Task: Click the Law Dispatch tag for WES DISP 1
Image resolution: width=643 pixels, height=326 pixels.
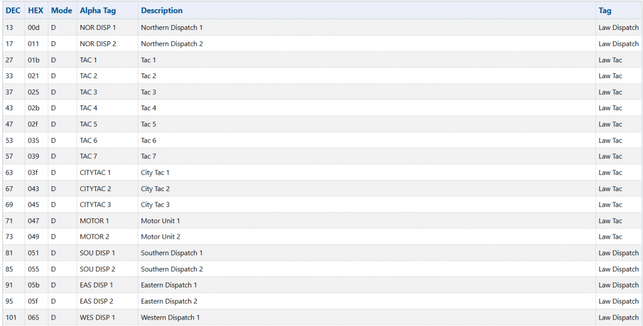Action: click(619, 317)
